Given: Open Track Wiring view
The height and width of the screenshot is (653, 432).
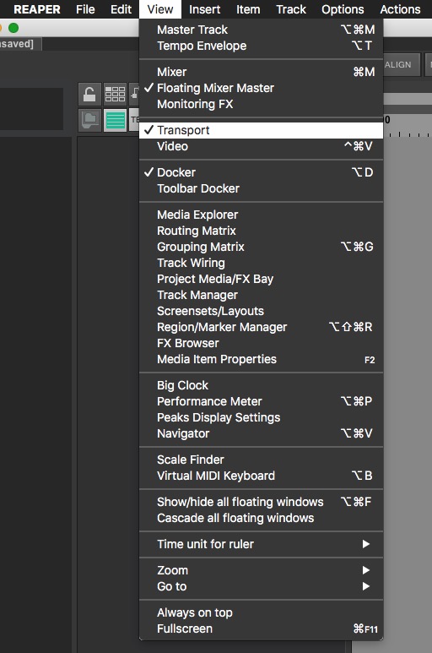Looking at the screenshot, I should (261, 264).
